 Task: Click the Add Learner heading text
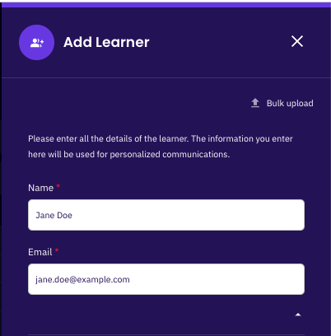click(106, 42)
